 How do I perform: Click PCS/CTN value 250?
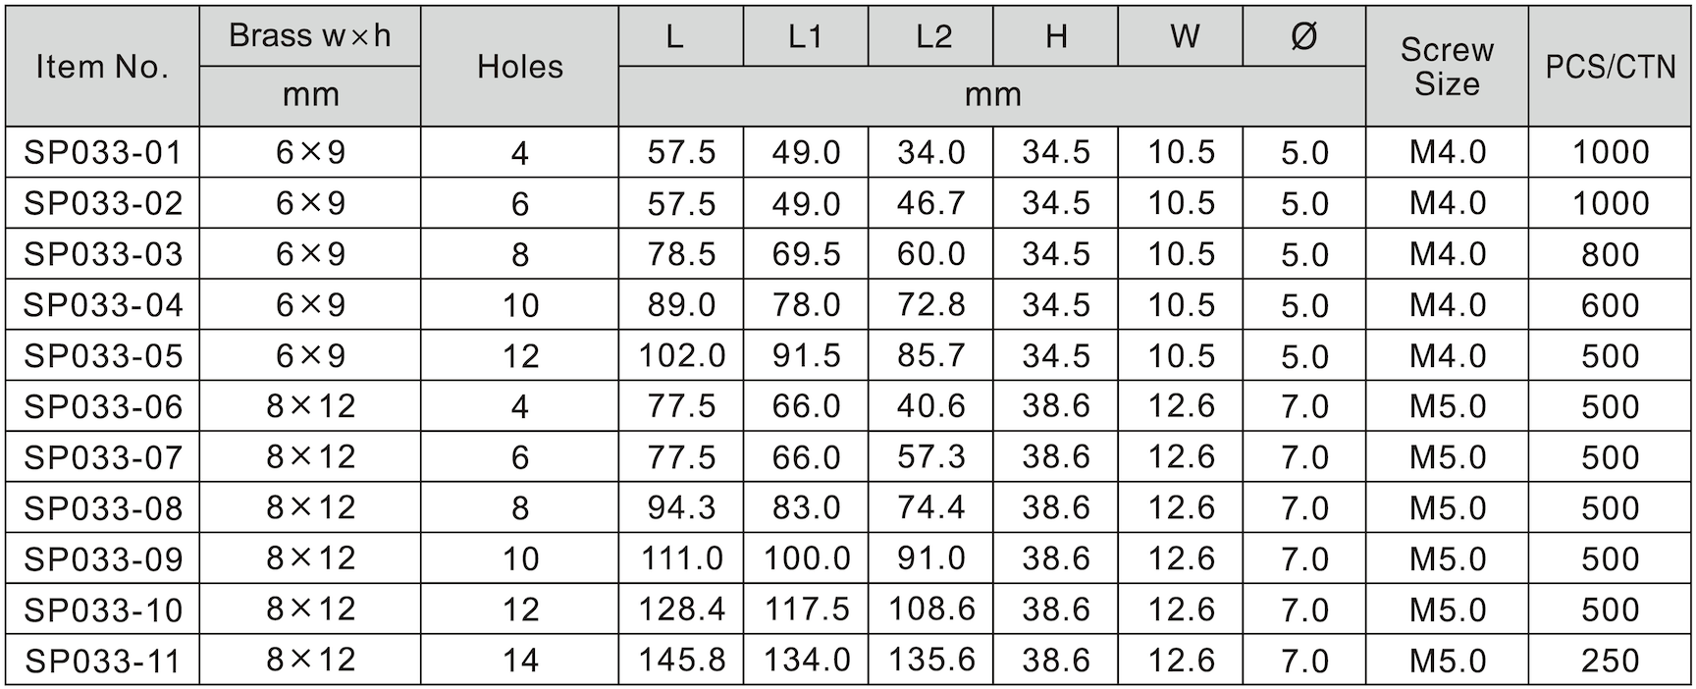1610,661
